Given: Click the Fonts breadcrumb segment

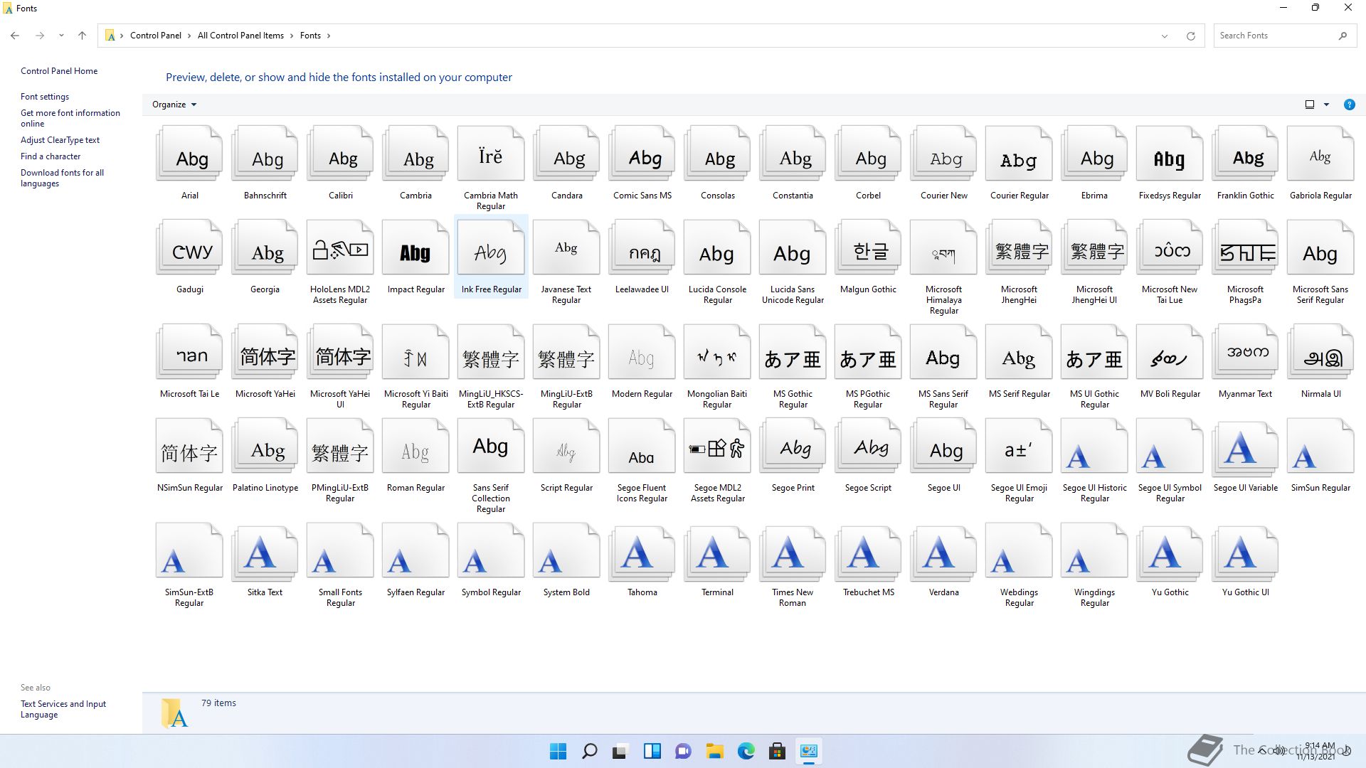Looking at the screenshot, I should (x=310, y=36).
